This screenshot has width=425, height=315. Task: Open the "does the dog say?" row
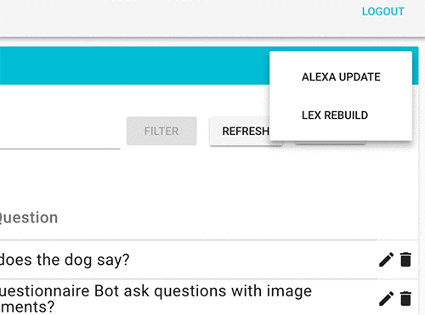click(188, 260)
